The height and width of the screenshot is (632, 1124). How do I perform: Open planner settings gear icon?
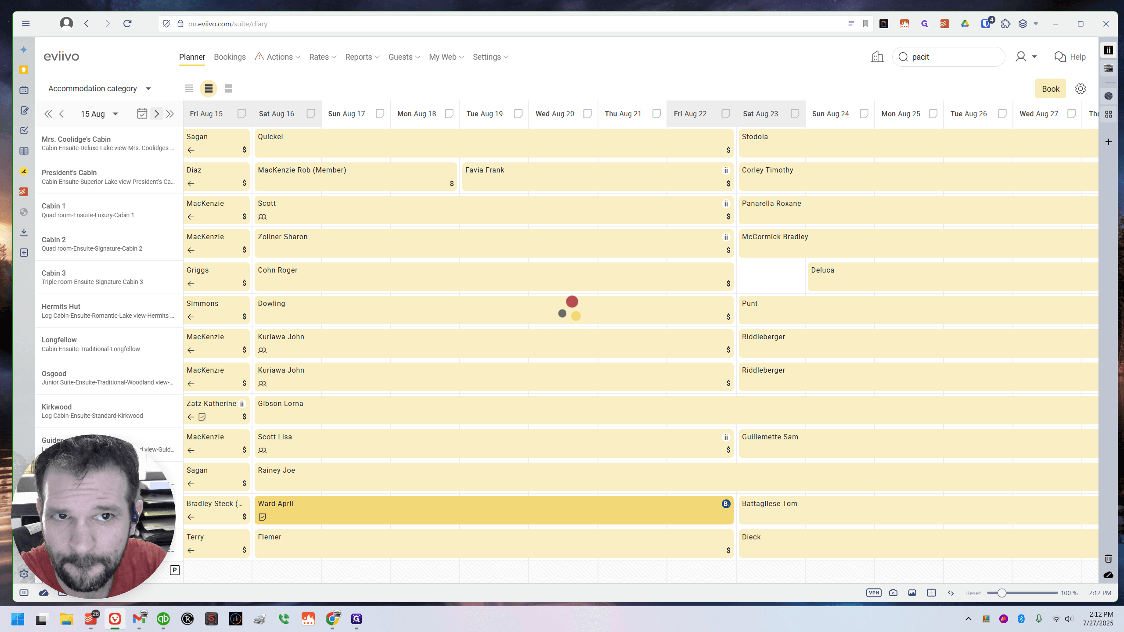coord(1081,89)
